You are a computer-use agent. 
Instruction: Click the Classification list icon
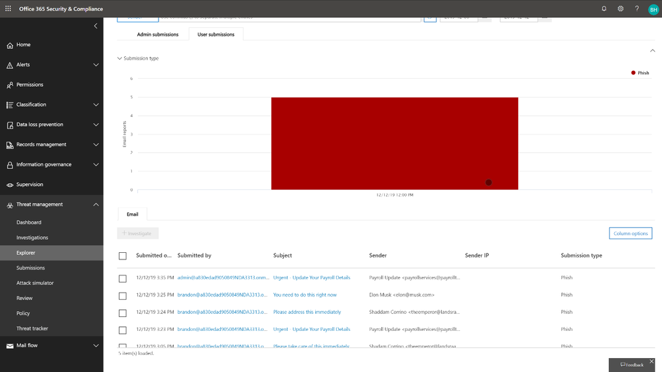click(10, 105)
